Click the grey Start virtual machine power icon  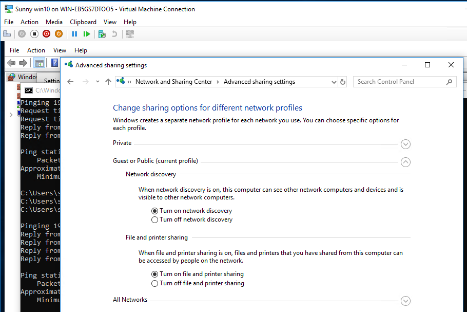click(22, 34)
